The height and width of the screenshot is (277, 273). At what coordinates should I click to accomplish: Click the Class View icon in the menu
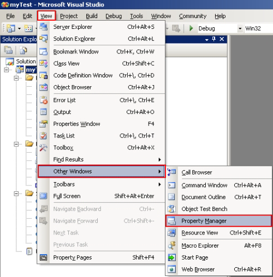tap(44, 64)
